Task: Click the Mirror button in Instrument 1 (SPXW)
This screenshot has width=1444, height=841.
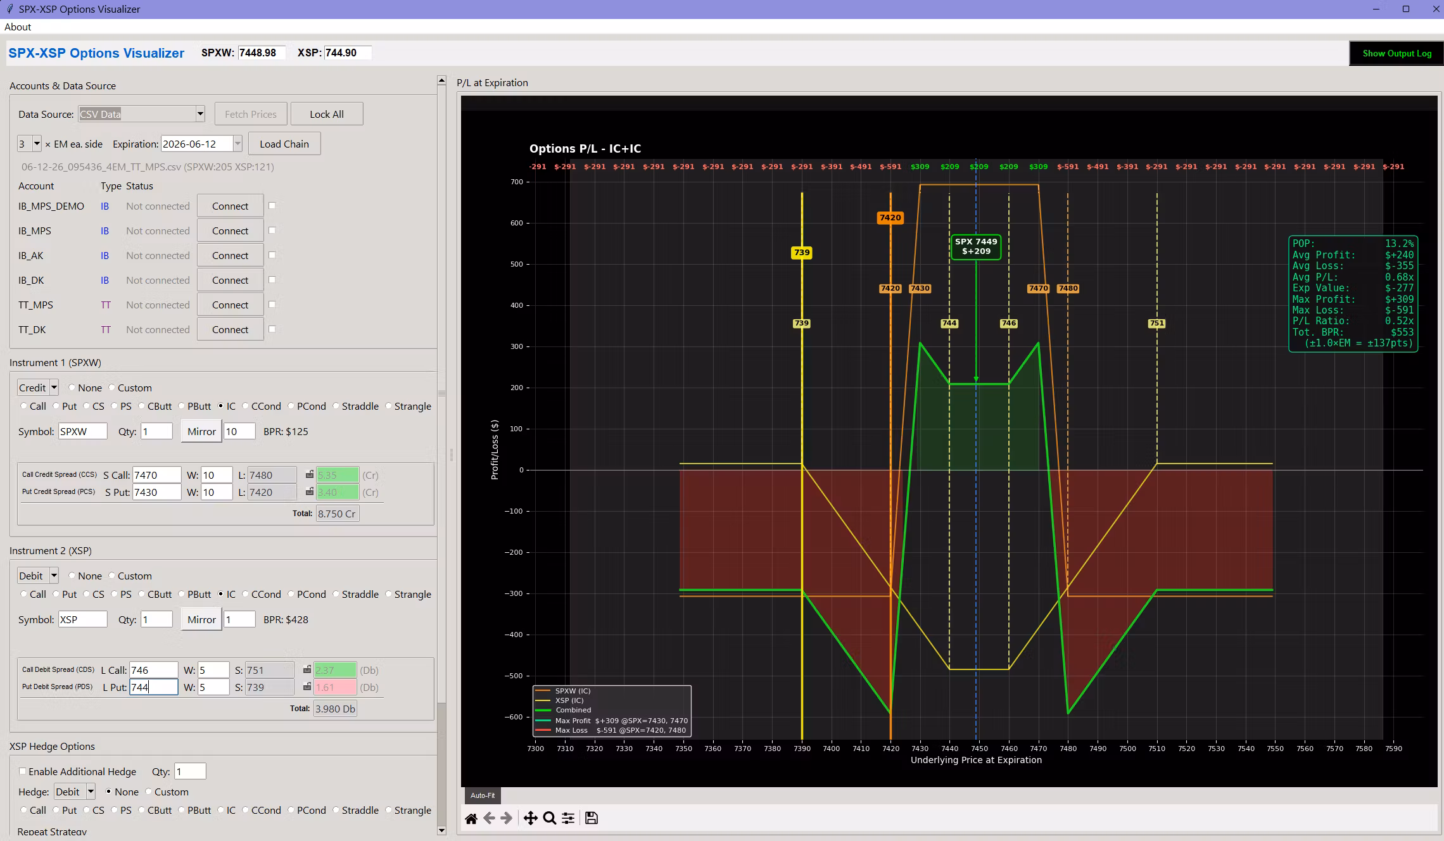Action: tap(201, 431)
